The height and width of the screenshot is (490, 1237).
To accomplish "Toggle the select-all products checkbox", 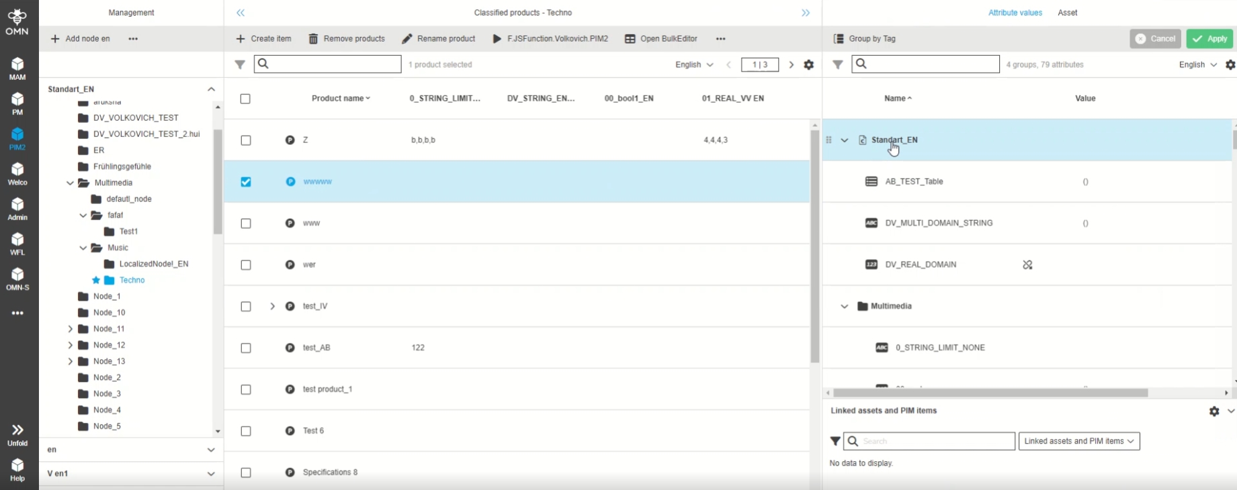I will 245,99.
